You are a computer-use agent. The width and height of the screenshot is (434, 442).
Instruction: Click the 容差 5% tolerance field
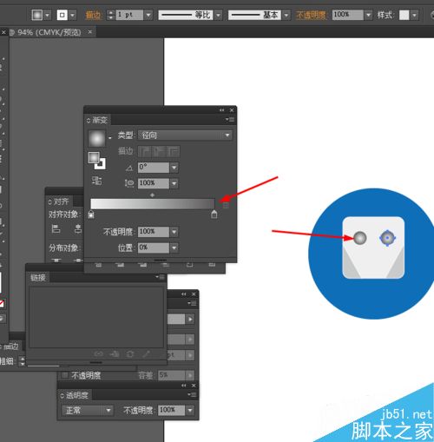pyautogui.click(x=171, y=375)
